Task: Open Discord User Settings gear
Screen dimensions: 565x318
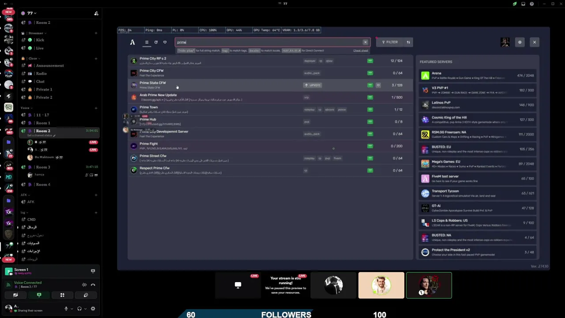Action: pos(93,309)
